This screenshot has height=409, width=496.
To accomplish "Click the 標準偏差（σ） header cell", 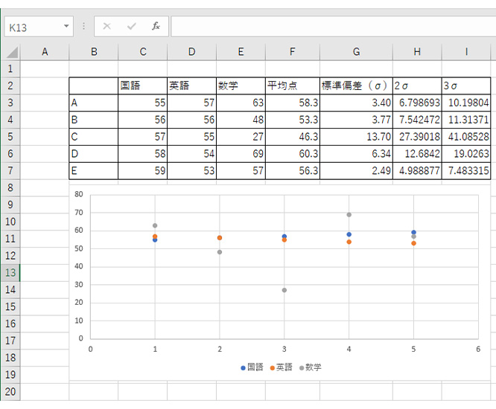I will pos(356,86).
